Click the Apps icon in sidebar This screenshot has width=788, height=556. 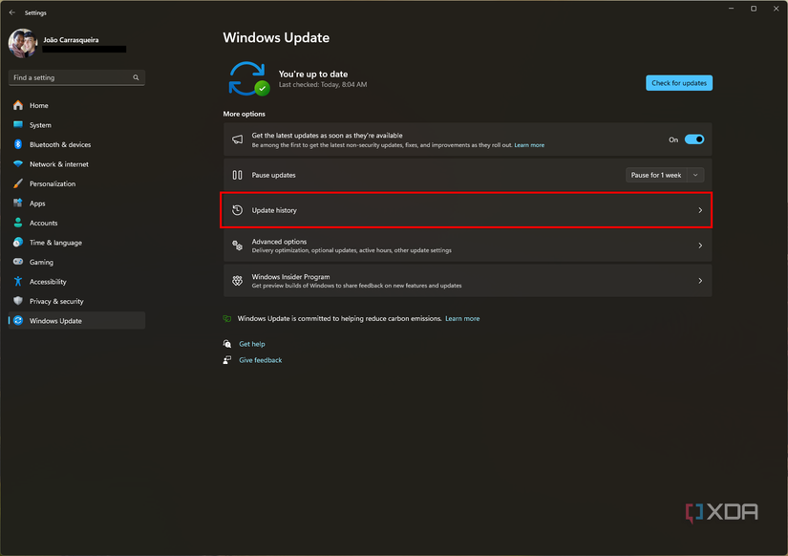coord(18,203)
